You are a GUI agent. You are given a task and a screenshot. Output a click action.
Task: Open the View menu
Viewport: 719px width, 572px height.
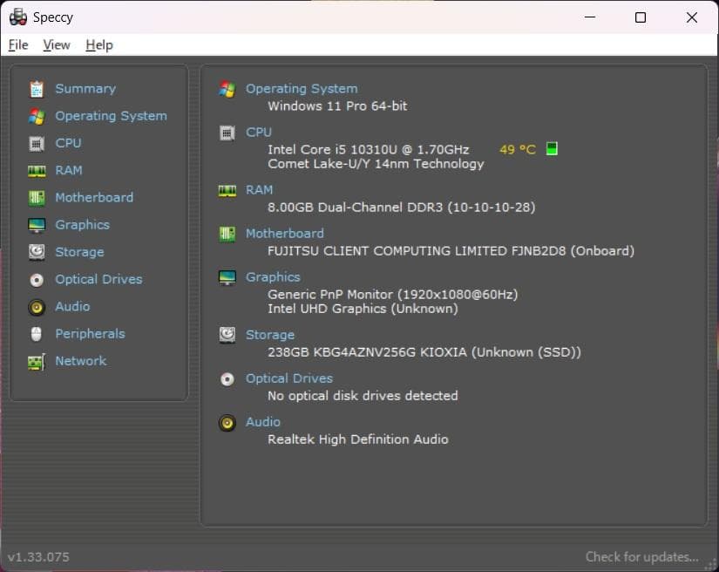coord(57,44)
